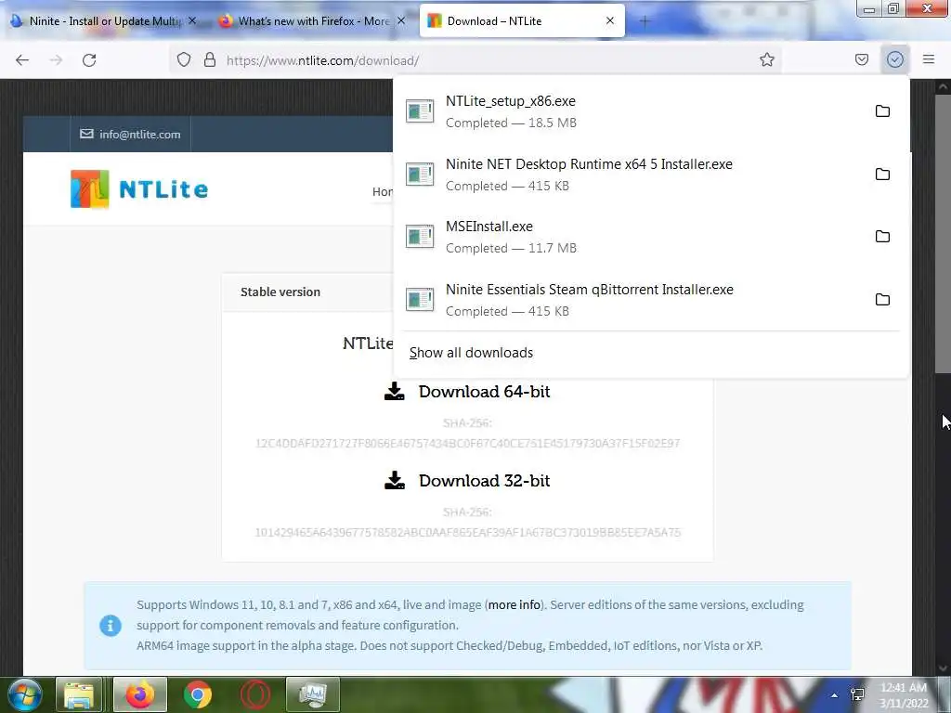Open folder for Ninite NET Desktop Runtime installer
This screenshot has height=713, width=951.
point(882,174)
